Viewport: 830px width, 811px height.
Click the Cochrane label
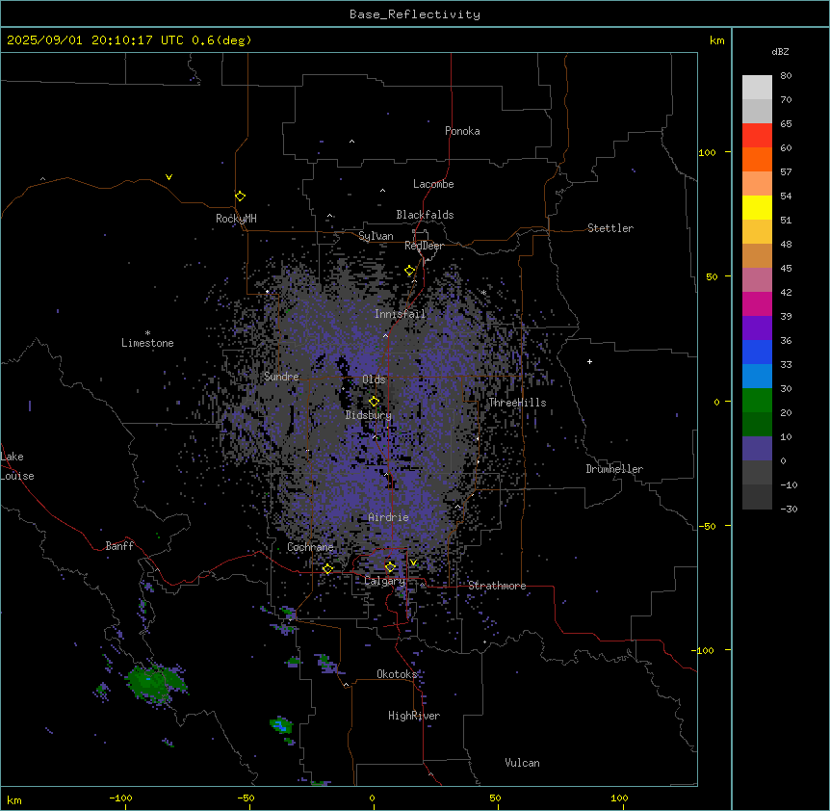coord(310,547)
